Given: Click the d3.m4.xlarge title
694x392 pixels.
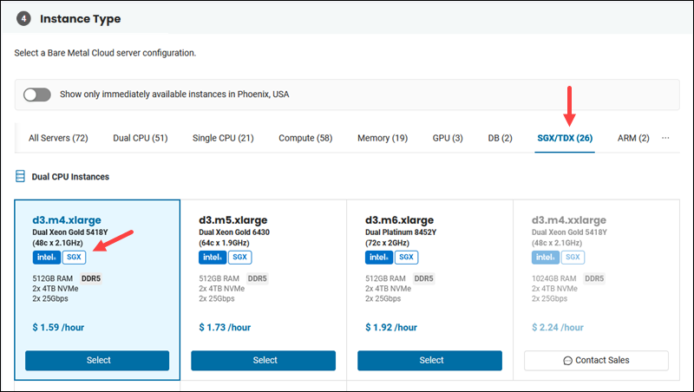Looking at the screenshot, I should coord(67,220).
